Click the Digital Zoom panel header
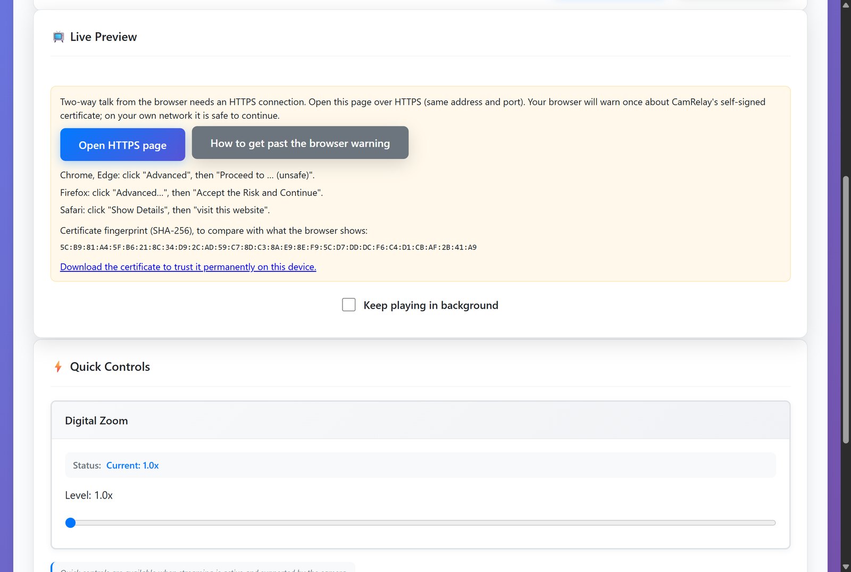The width and height of the screenshot is (851, 572). click(420, 420)
